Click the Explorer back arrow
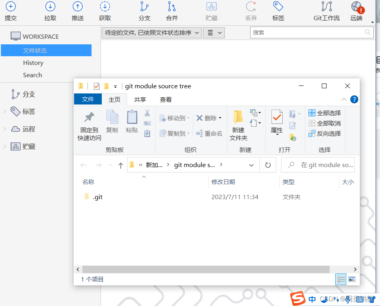 point(84,165)
